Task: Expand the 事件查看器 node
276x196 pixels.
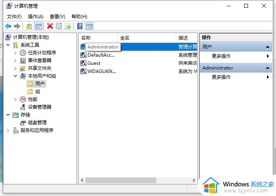Action: [15, 61]
